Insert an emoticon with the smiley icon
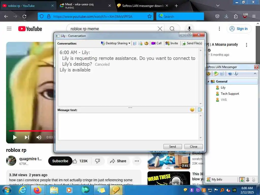This screenshot has width=260, height=195. coord(192,110)
